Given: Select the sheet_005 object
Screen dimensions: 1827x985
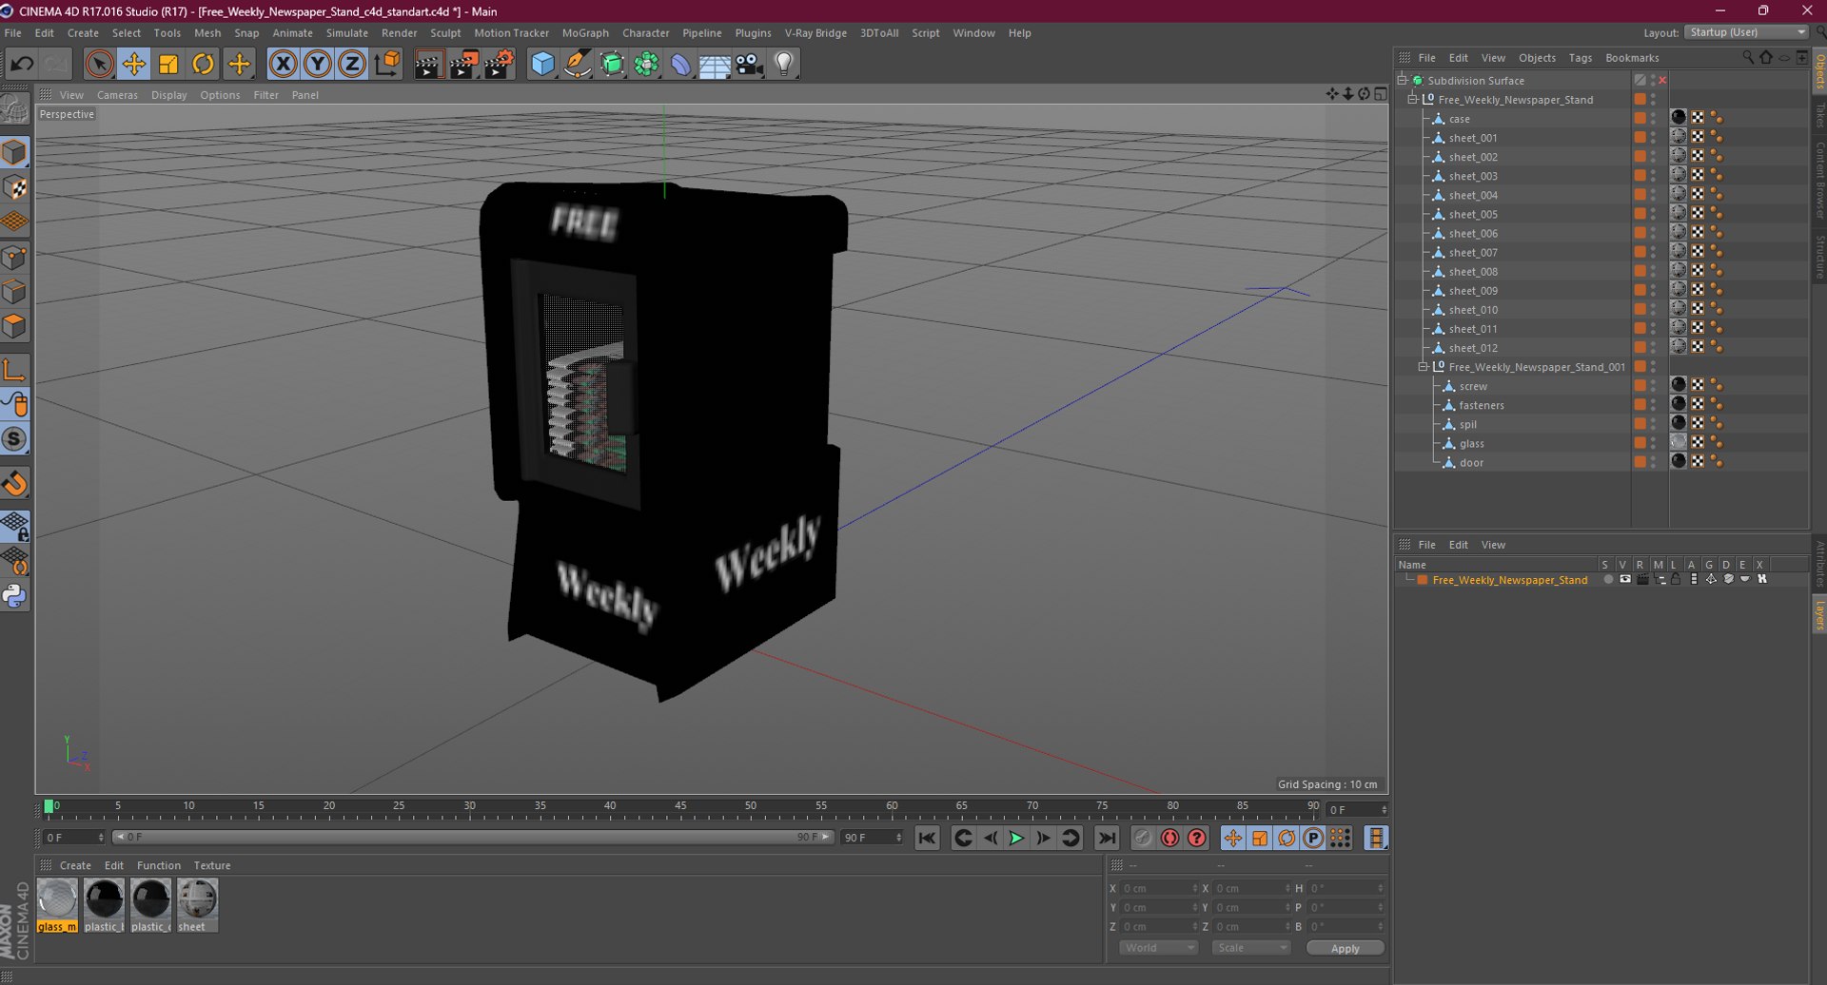Looking at the screenshot, I should [x=1472, y=215].
